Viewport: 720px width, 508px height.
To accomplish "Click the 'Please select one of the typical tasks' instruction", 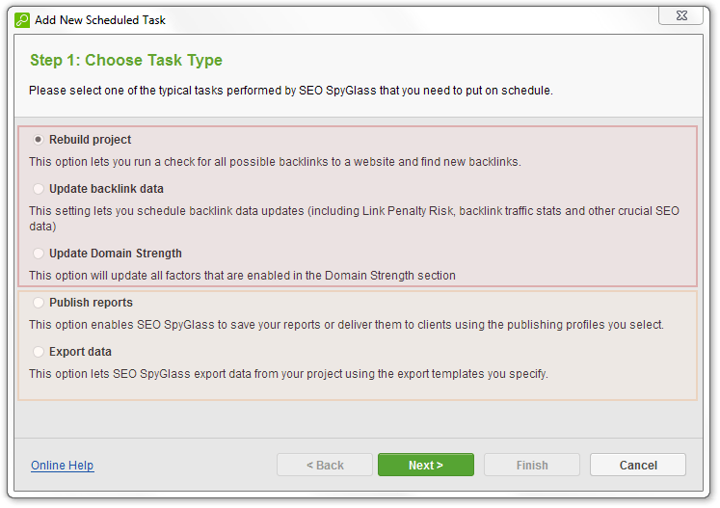I will (x=290, y=91).
